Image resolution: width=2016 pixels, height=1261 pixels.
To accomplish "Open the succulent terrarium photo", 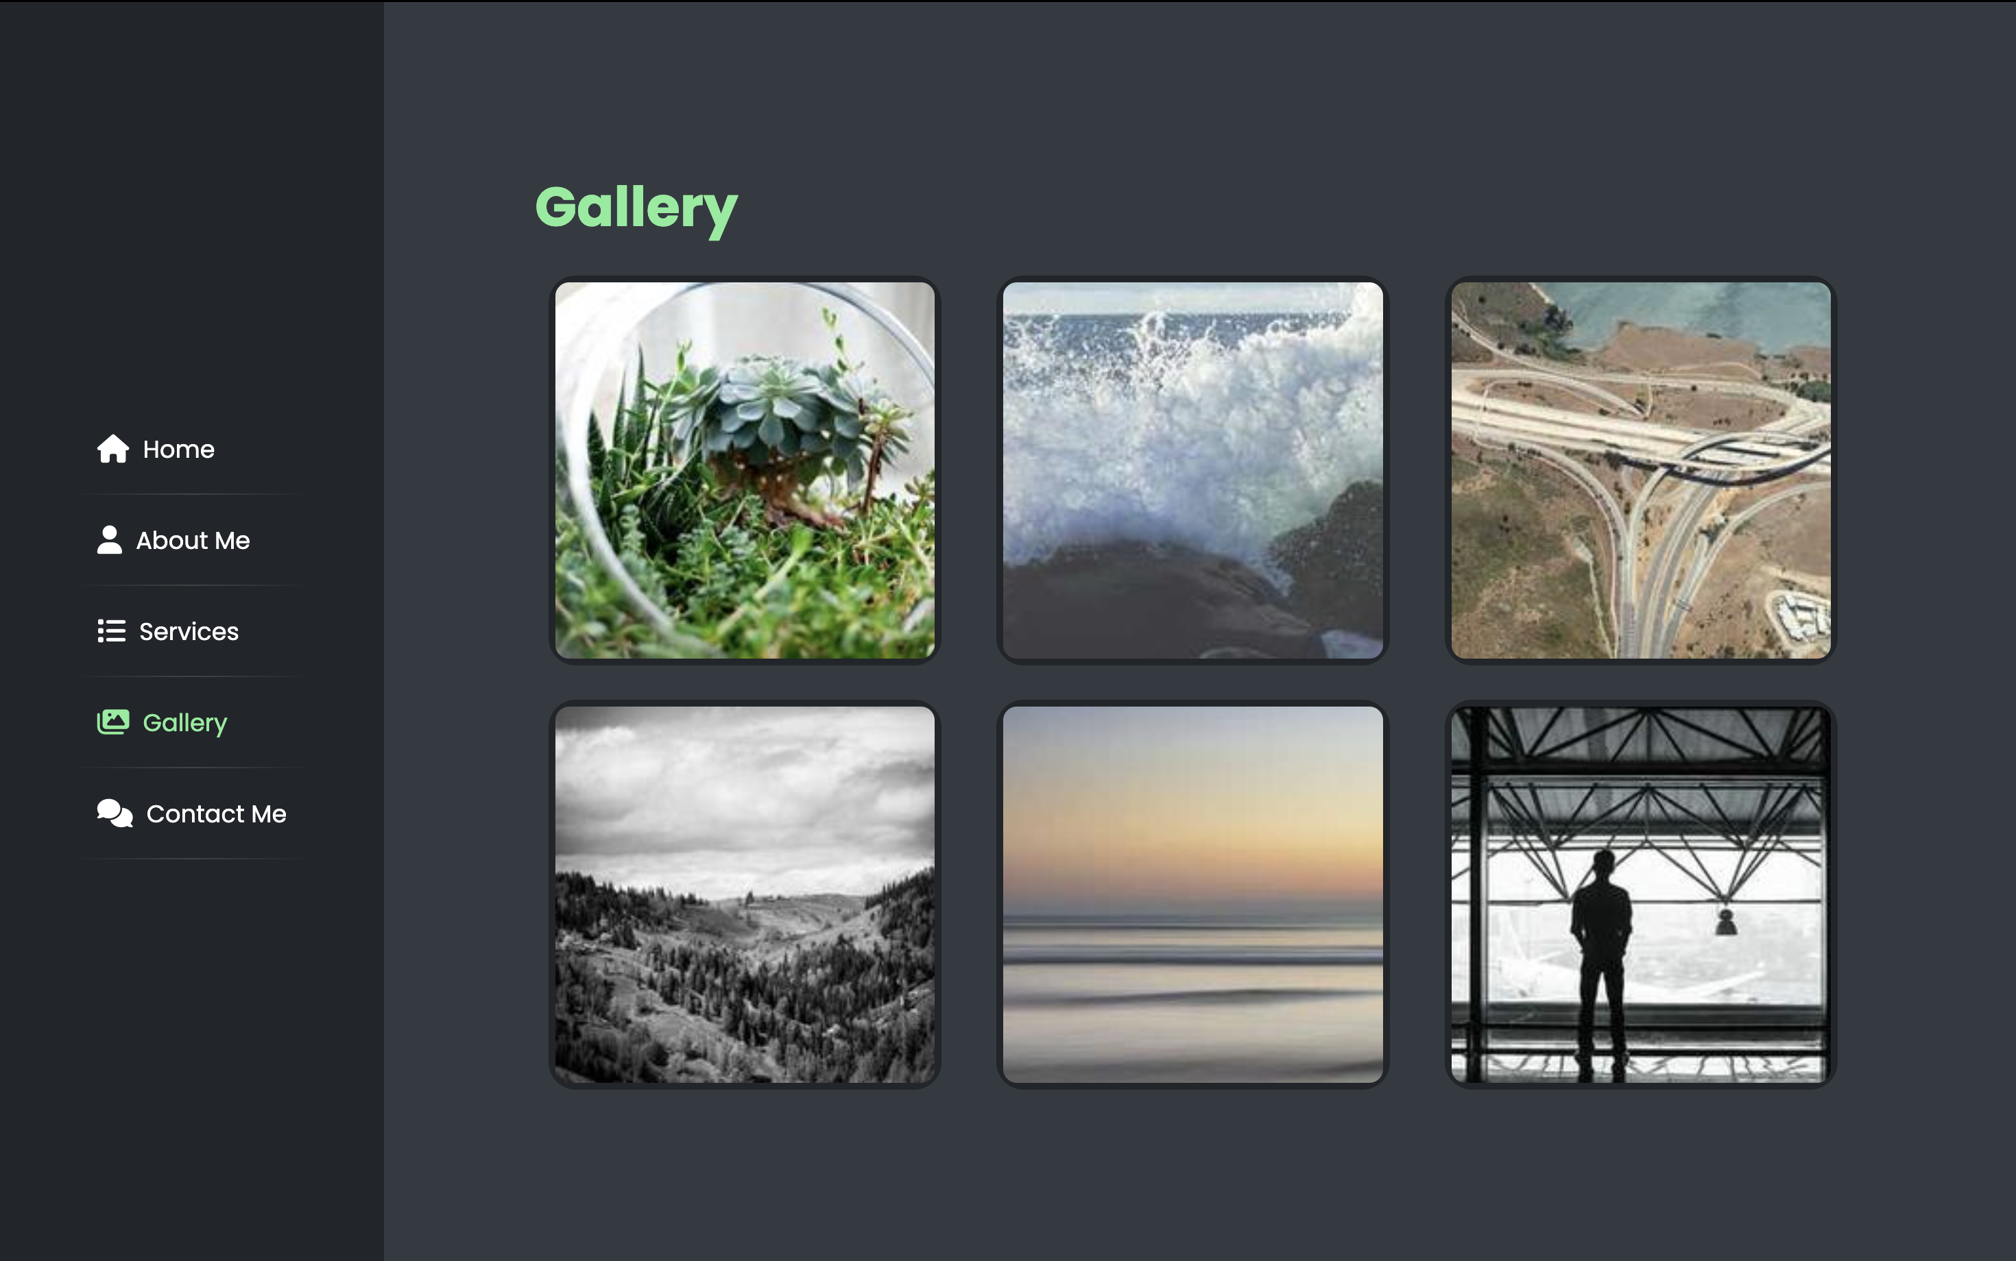I will [x=744, y=470].
